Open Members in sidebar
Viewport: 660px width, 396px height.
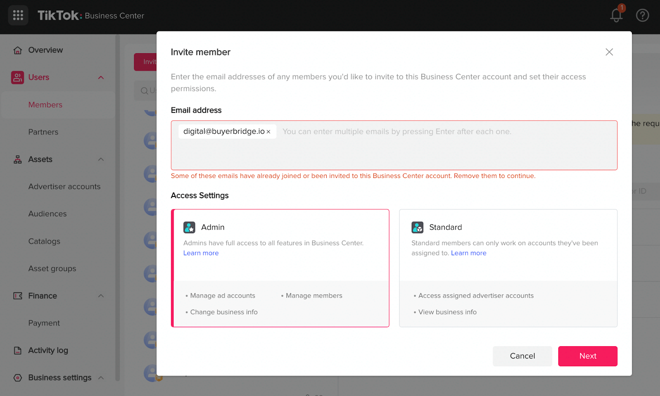(x=45, y=105)
